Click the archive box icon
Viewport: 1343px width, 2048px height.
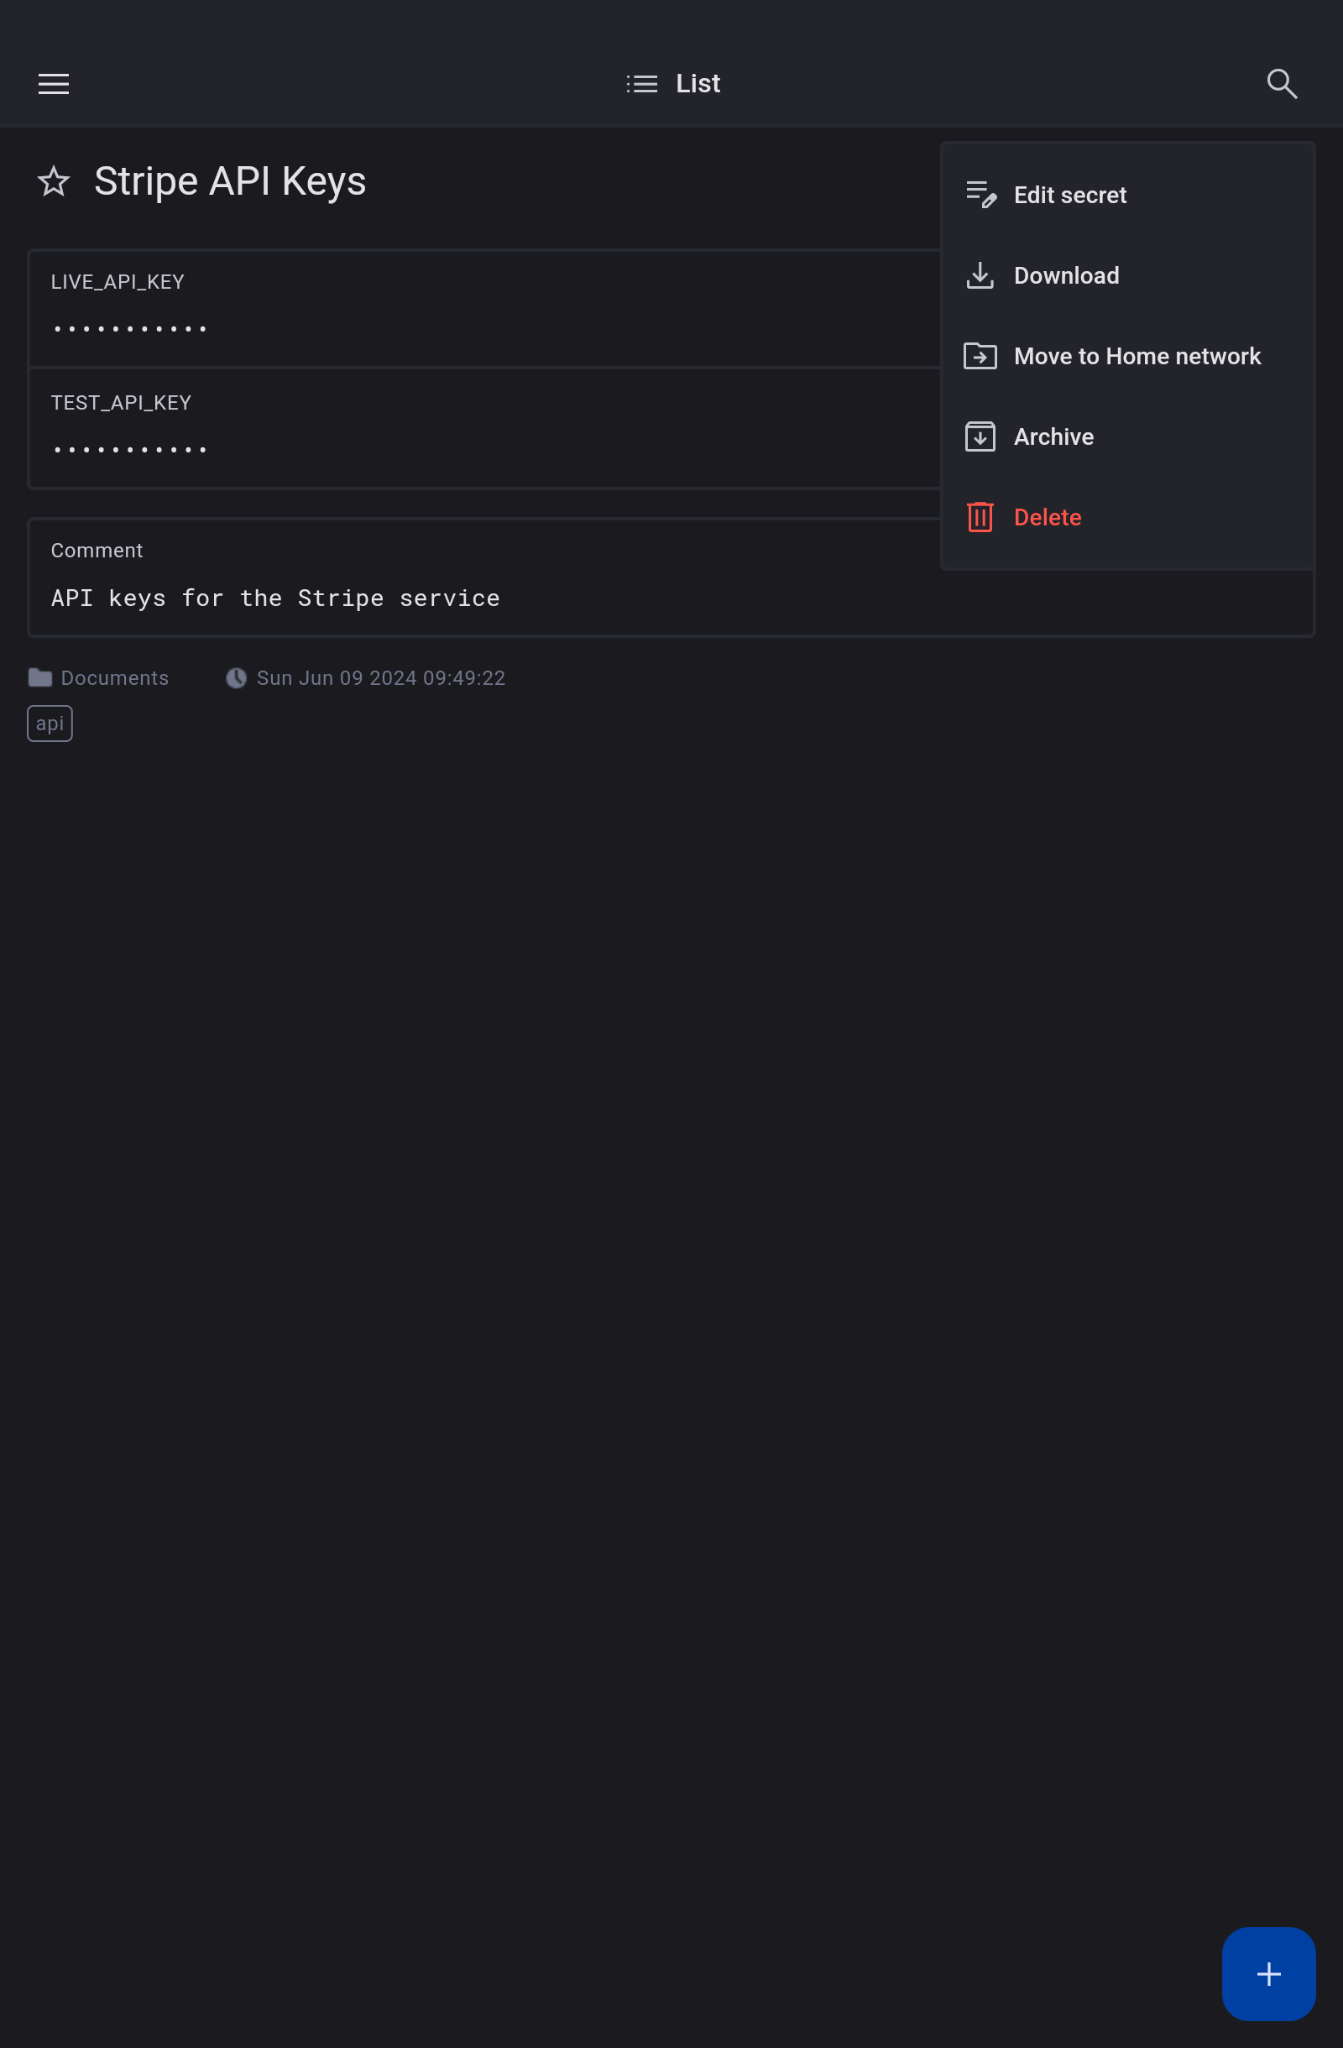click(980, 437)
